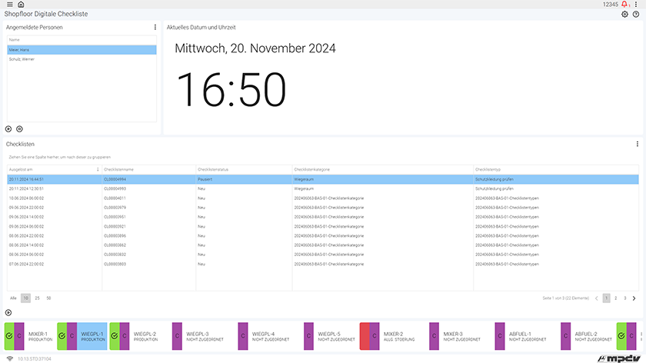Screen dimensions: 646x363
Task: Click play icon below persons list
Action: click(x=9, y=129)
